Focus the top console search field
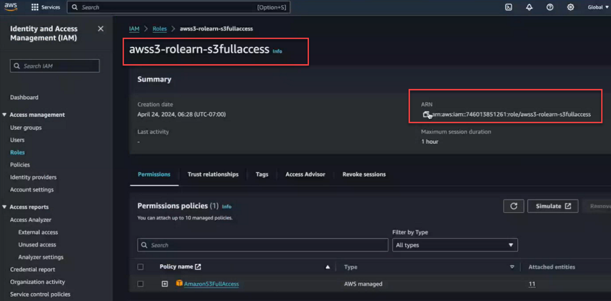 (179, 7)
